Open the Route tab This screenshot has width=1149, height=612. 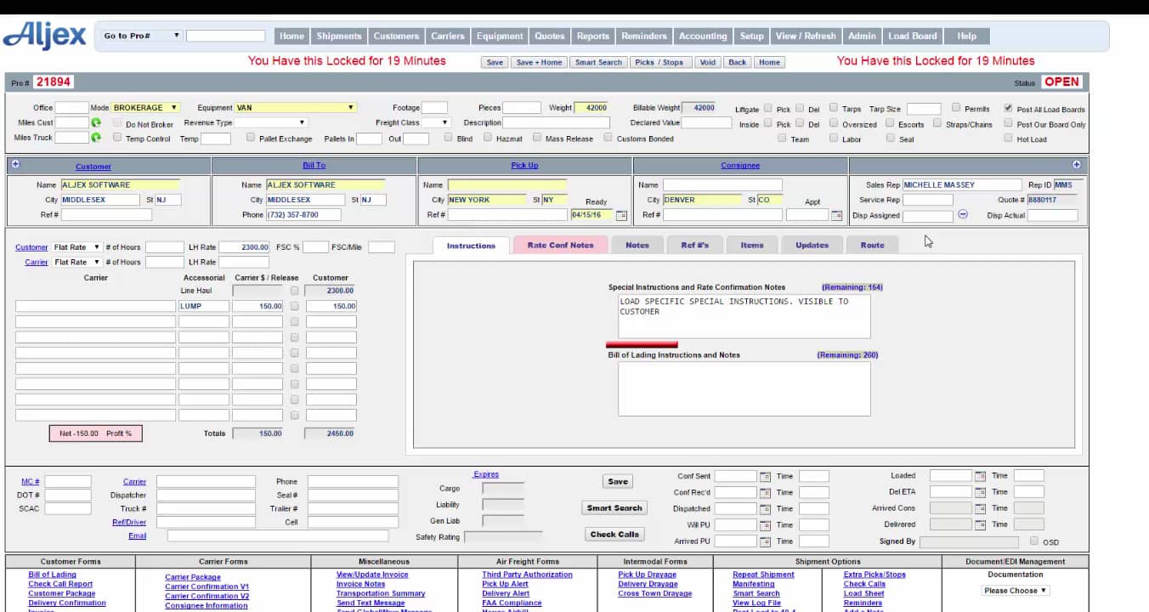pyautogui.click(x=872, y=246)
